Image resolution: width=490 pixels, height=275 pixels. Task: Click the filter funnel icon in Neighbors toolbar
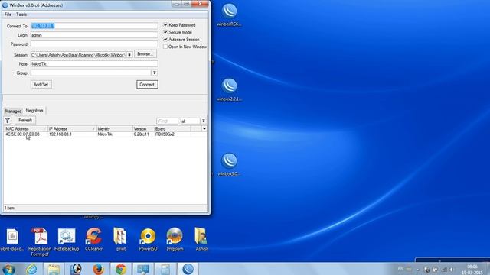(8, 121)
